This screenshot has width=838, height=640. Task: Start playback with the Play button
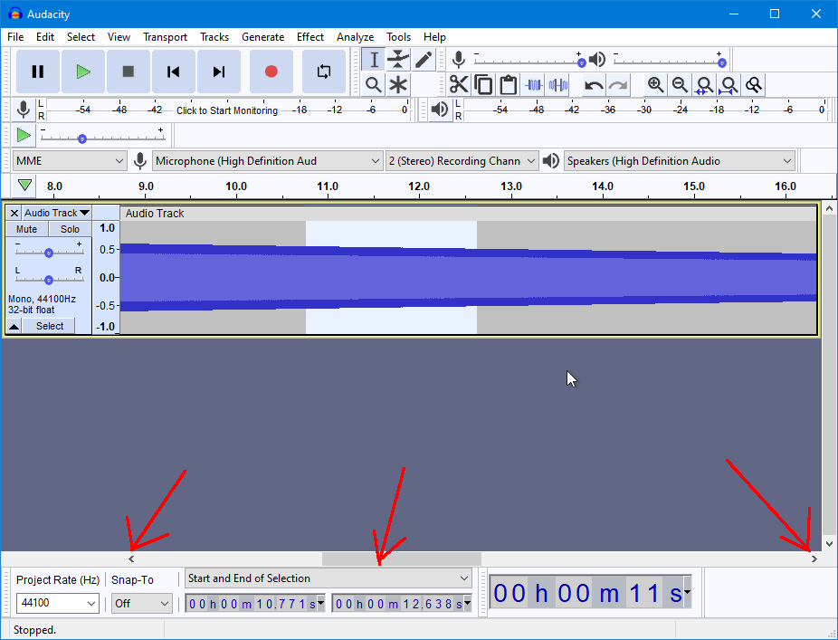click(x=83, y=72)
